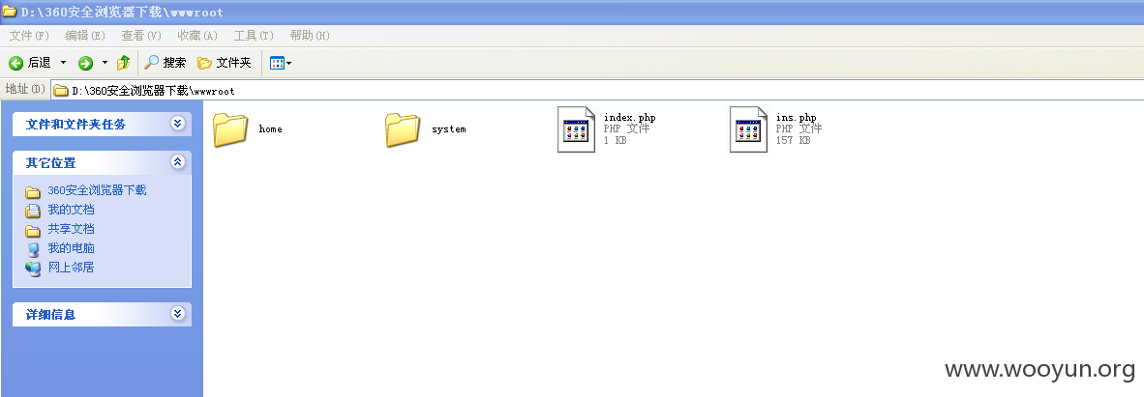Click the index.php file name
Viewport: 1144px width, 397px height.
(x=630, y=117)
